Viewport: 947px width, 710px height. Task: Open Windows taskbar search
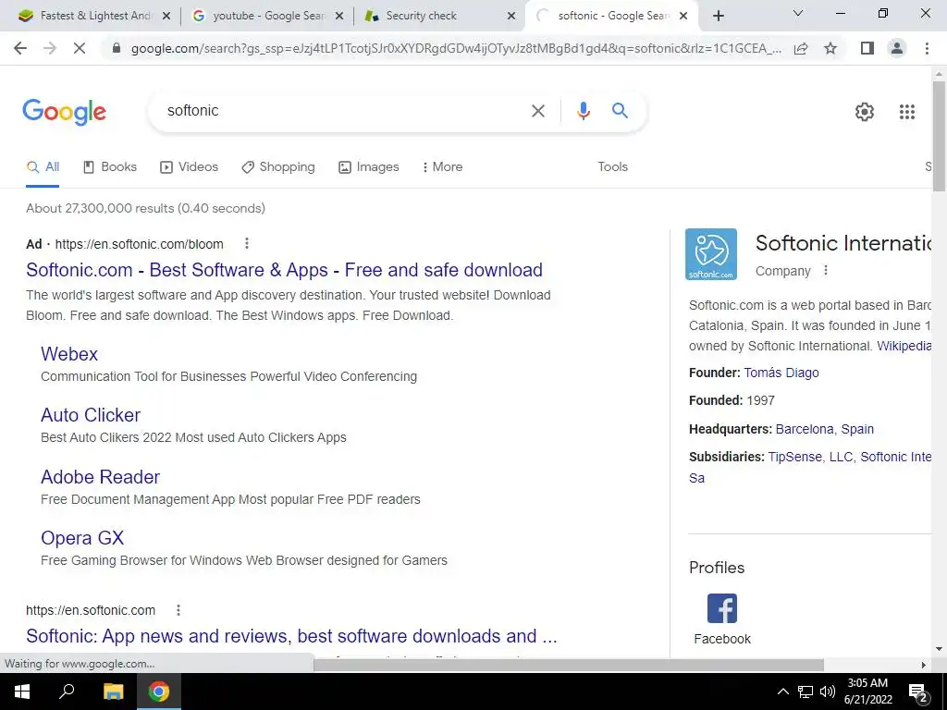[x=67, y=692]
